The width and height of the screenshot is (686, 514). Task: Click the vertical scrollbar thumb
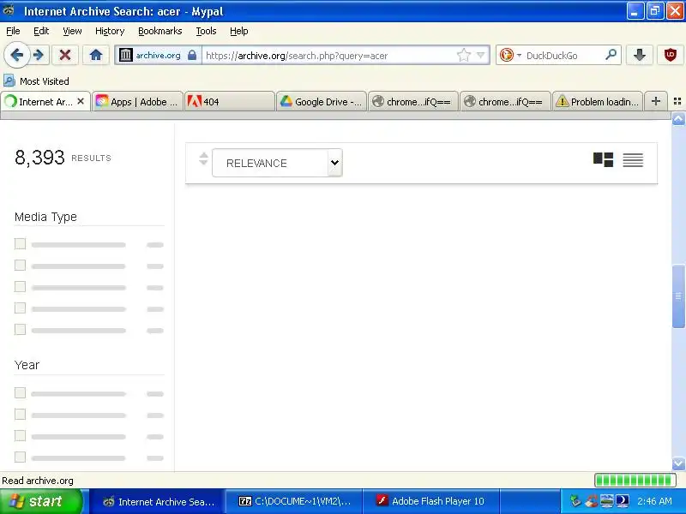[678, 296]
